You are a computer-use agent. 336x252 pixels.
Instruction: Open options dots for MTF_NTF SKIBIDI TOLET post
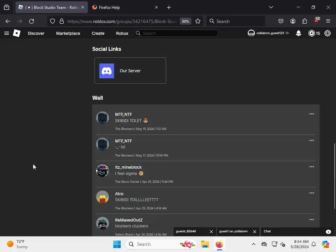click(x=312, y=114)
